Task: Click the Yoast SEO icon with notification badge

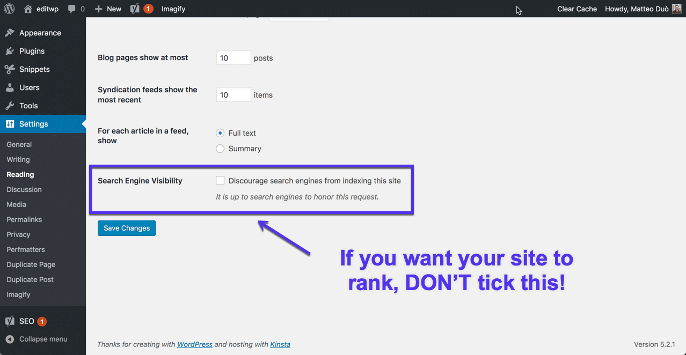Action: pyautogui.click(x=136, y=9)
